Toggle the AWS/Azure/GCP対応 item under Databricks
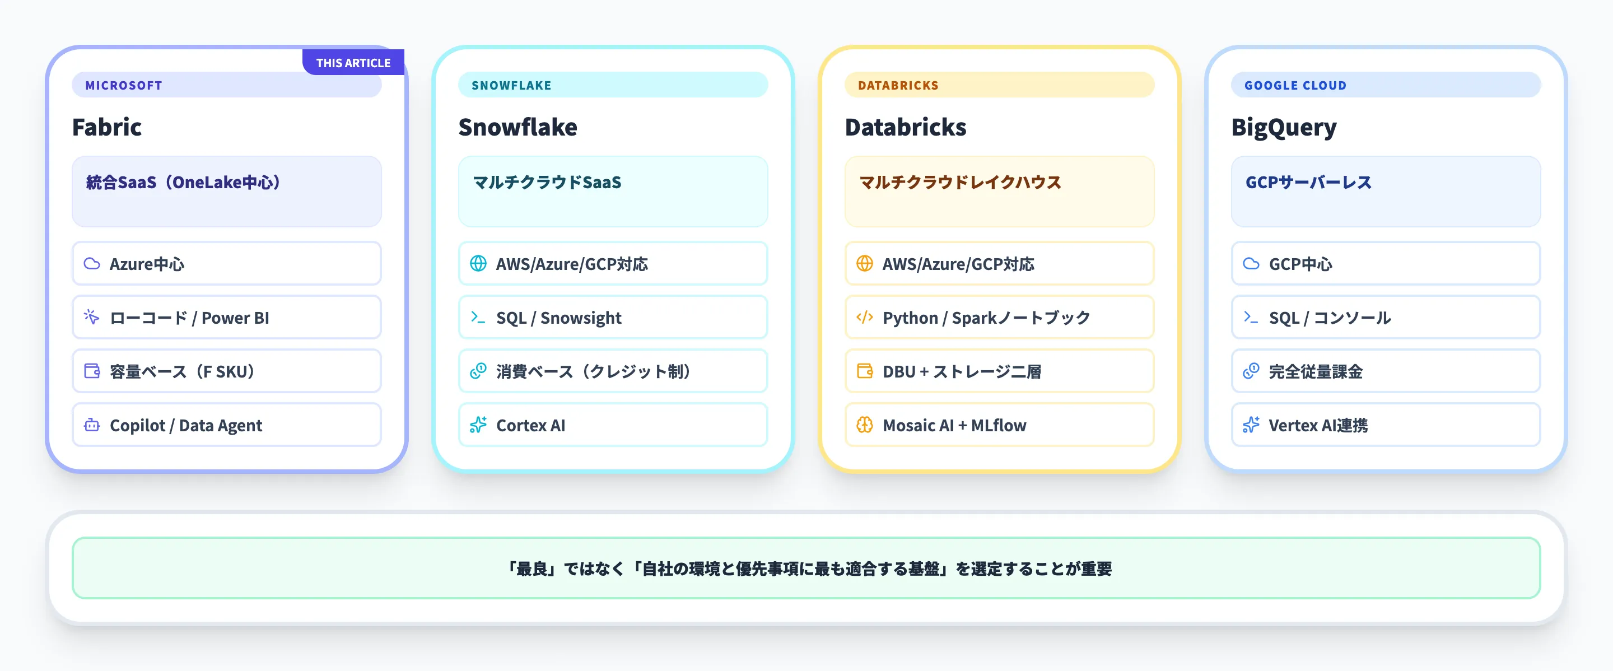This screenshot has width=1613, height=671. tap(998, 263)
